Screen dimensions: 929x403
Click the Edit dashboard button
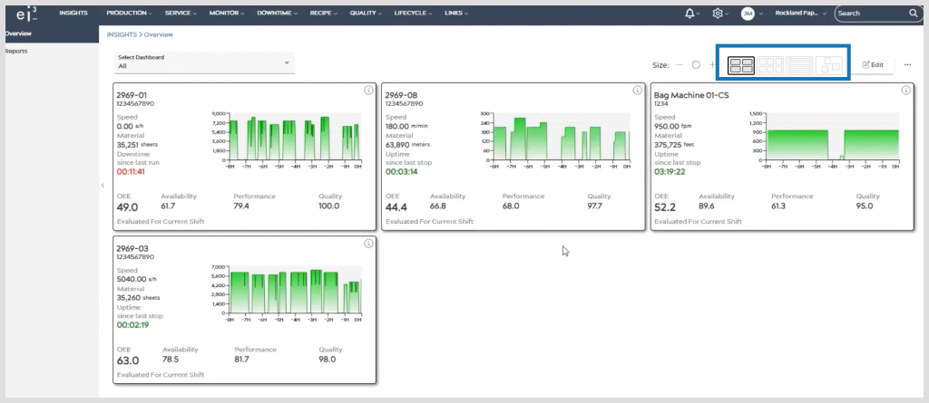873,65
